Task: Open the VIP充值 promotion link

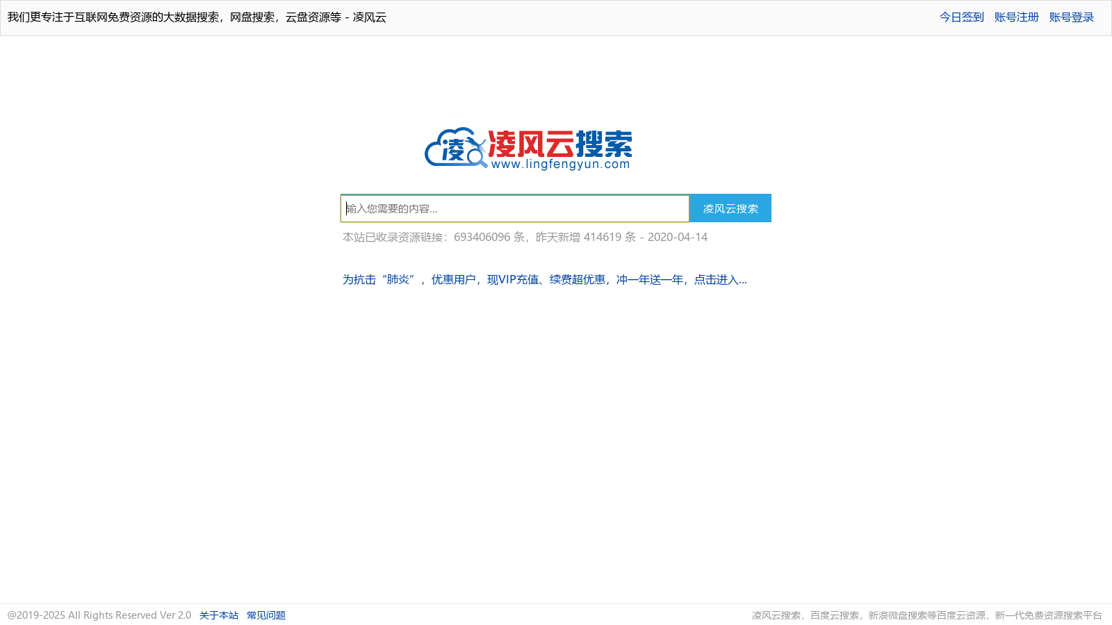Action: click(x=544, y=280)
